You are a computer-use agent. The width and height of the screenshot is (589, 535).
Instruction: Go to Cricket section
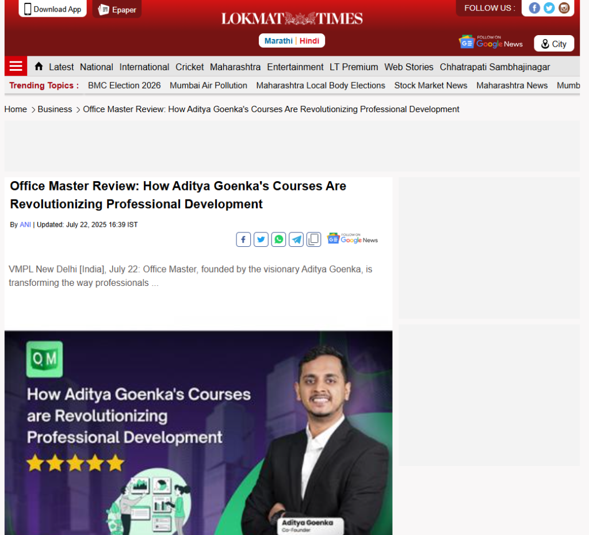(x=189, y=67)
